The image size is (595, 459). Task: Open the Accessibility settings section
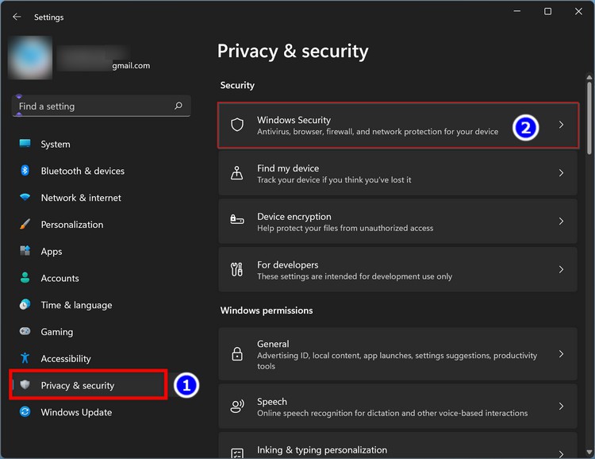(66, 359)
